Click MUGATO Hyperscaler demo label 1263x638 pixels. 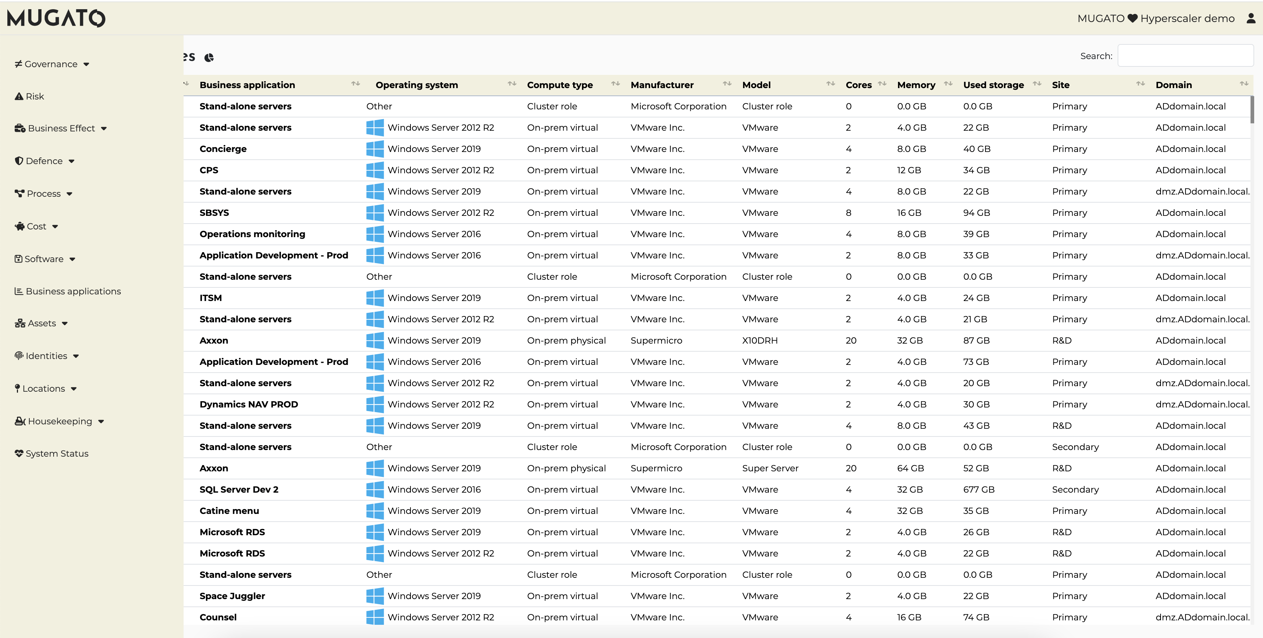(1156, 18)
